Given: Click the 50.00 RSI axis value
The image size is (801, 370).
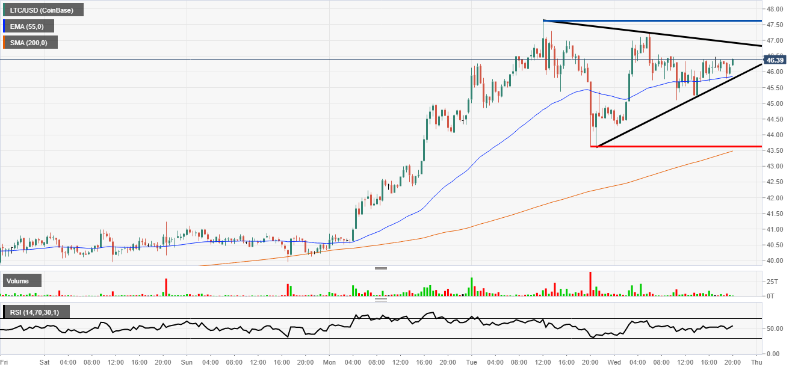Looking at the screenshot, I should pos(775,329).
